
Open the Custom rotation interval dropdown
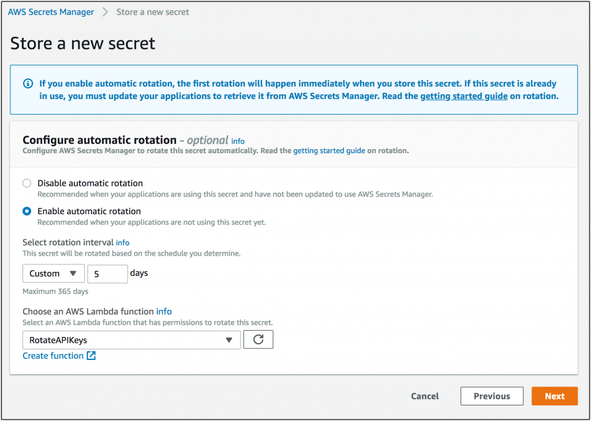point(53,274)
